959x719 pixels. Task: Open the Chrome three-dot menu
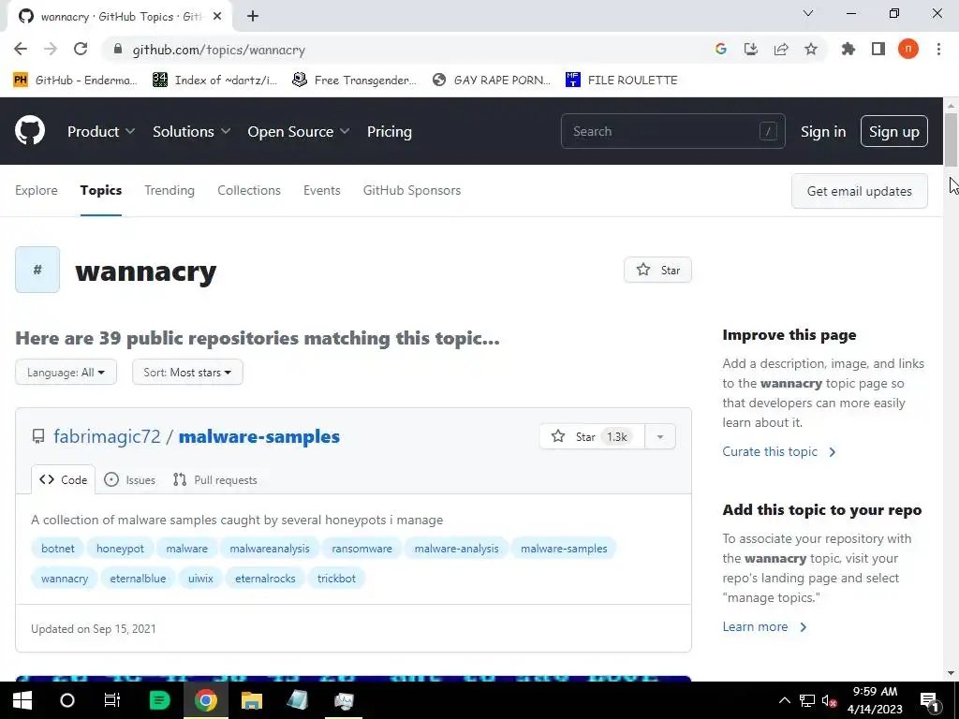click(x=938, y=49)
